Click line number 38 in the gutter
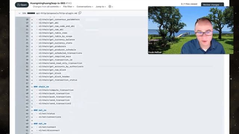239x134 pixels. (27, 87)
